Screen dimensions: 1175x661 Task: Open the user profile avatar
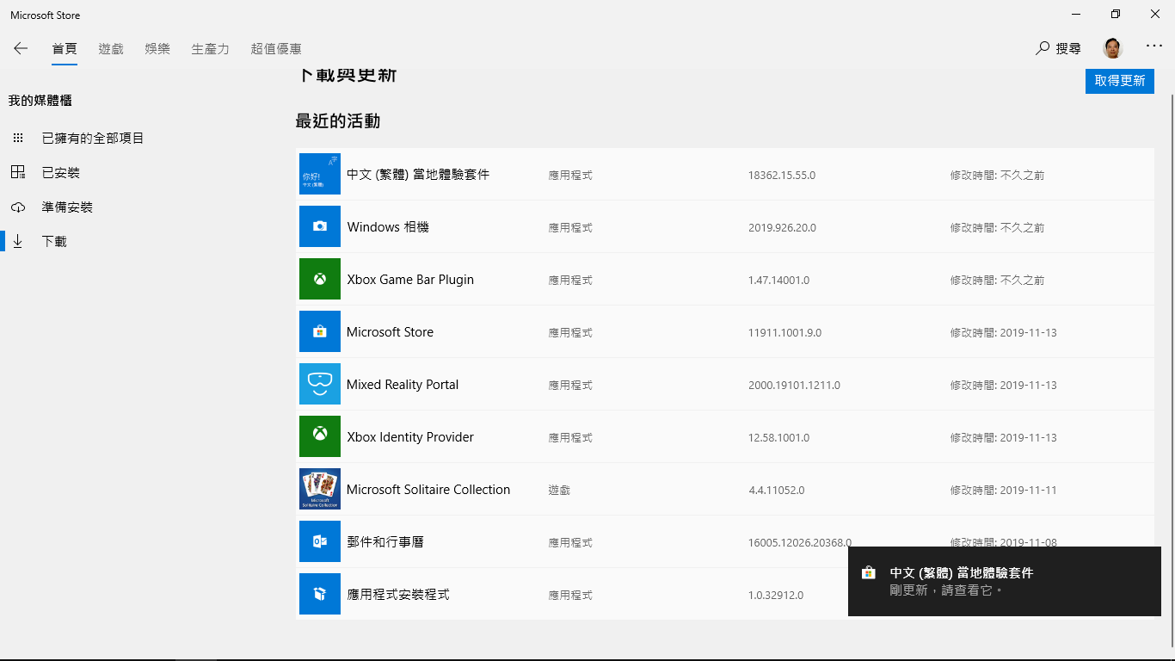1113,48
